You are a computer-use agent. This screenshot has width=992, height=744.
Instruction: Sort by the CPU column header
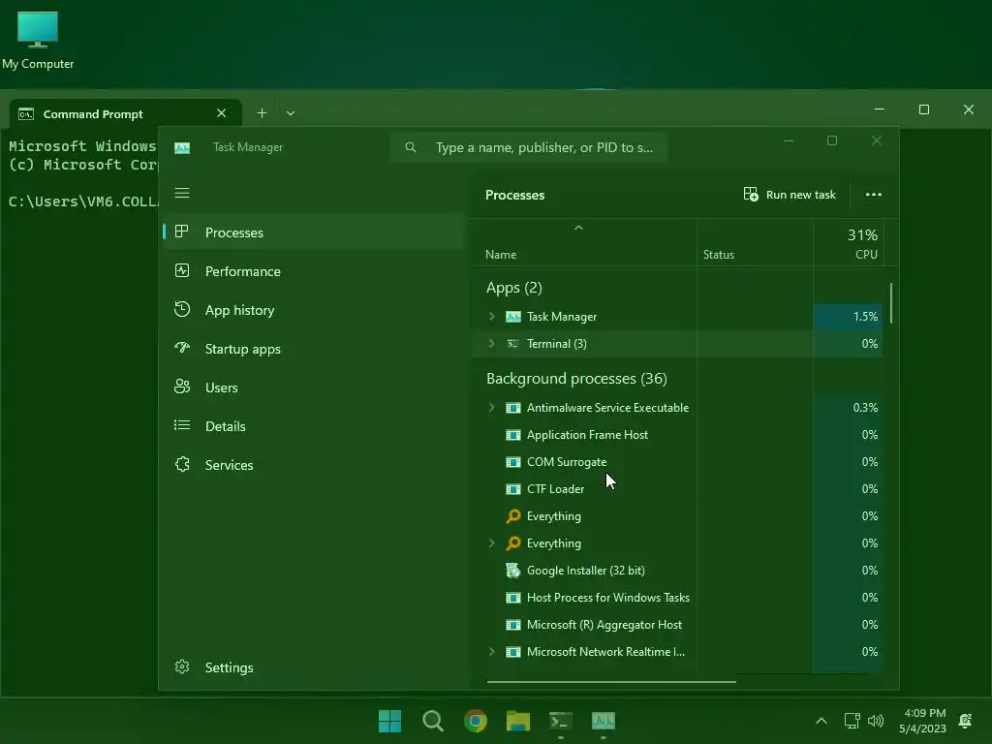pyautogui.click(x=848, y=243)
